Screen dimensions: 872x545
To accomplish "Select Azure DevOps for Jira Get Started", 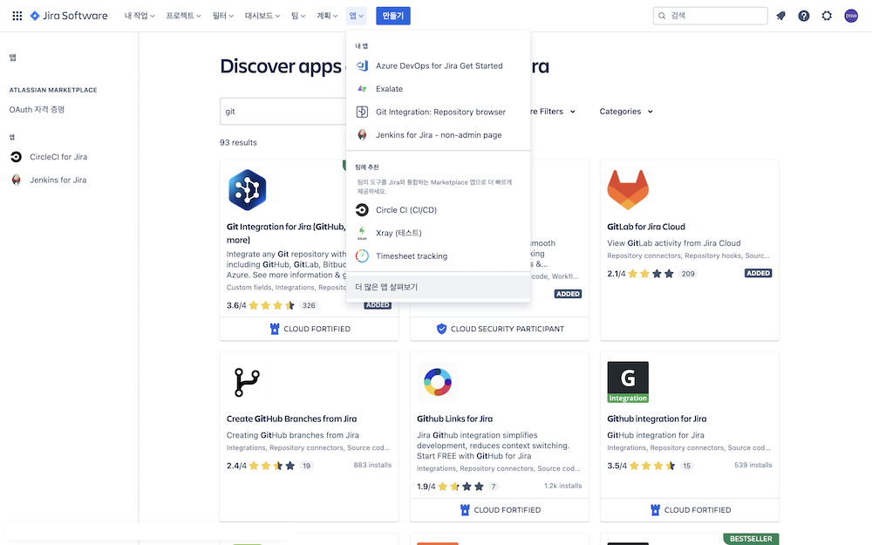I will click(439, 65).
